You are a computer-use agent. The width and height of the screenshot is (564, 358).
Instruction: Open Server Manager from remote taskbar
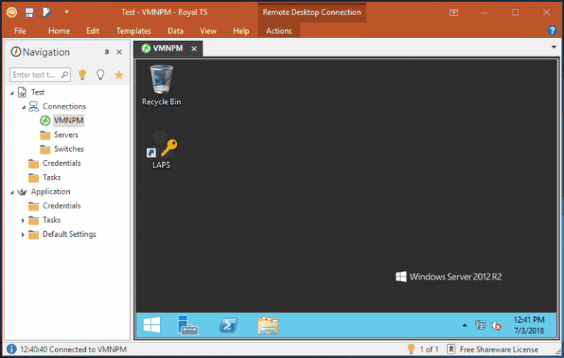pyautogui.click(x=187, y=325)
